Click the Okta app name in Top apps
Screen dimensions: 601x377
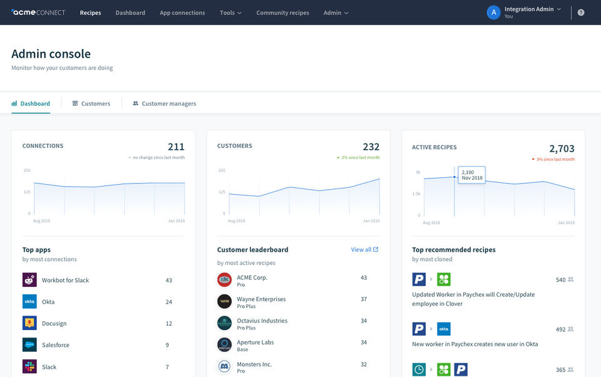[48, 302]
